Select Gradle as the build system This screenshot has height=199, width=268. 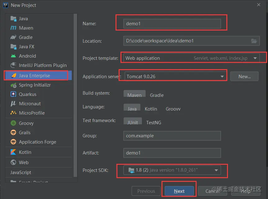(x=157, y=95)
